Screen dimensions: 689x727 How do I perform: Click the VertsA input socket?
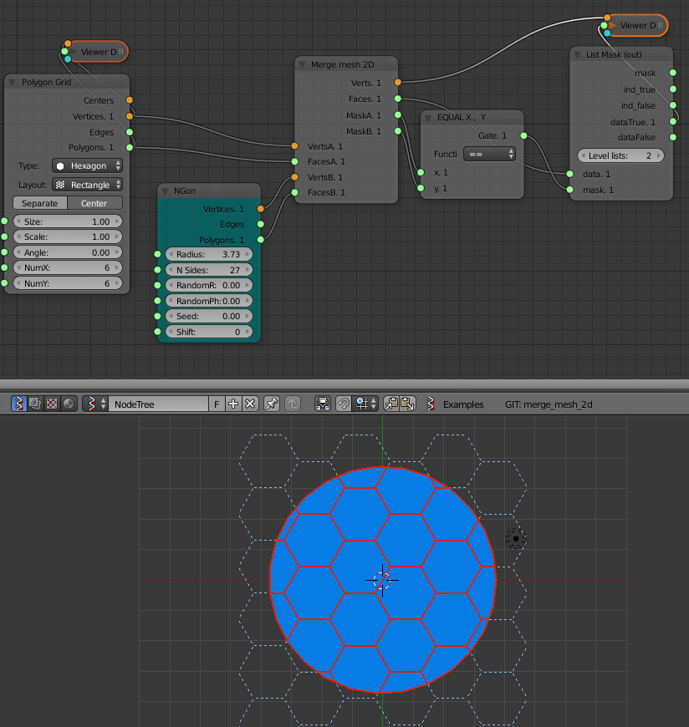(294, 146)
